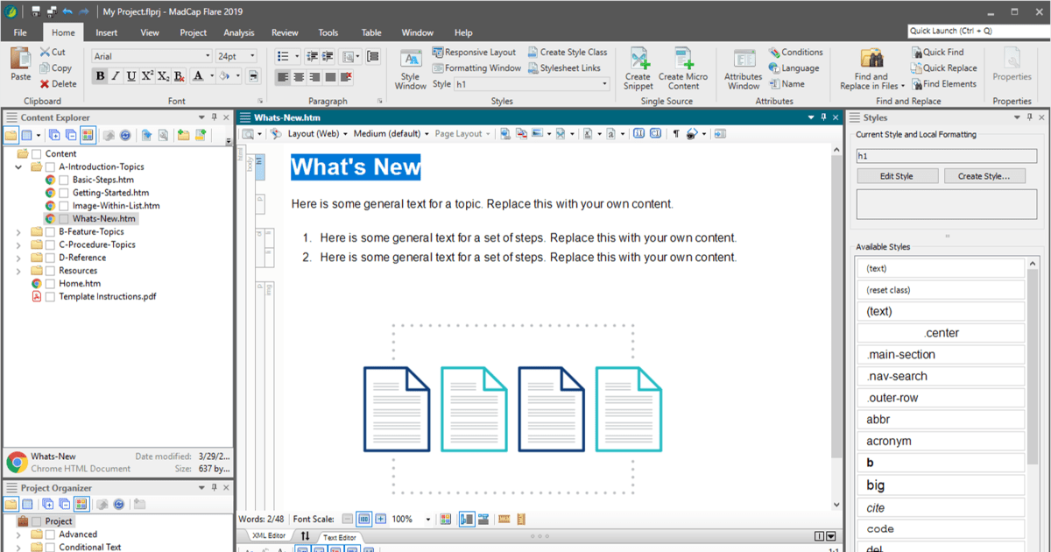Collapse the A-Introduction-Topics folder
This screenshot has height=552, width=1051.
(x=19, y=166)
